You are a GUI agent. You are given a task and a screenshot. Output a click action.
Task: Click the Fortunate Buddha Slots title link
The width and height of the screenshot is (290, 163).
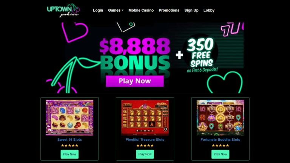pyautogui.click(x=220, y=140)
